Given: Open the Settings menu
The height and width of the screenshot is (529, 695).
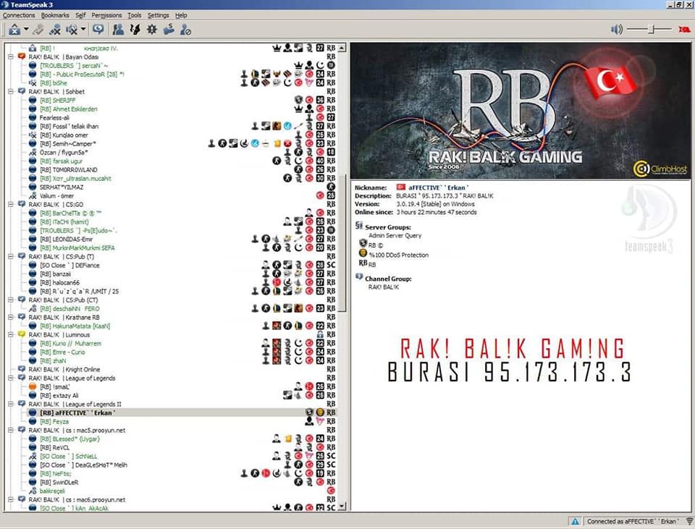Looking at the screenshot, I should [159, 15].
